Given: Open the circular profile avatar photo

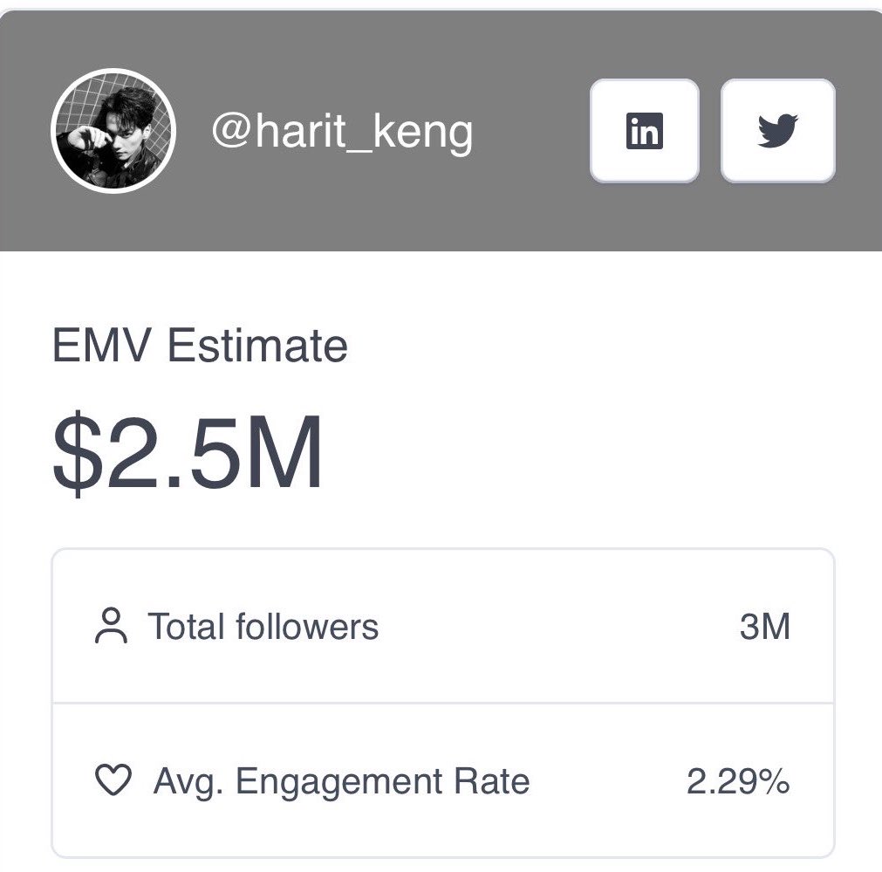Looking at the screenshot, I should click(x=113, y=131).
